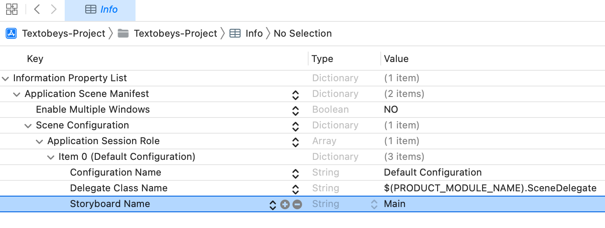605x228 pixels.
Task: Open the type stepper beside String on Storyboard row
Action: click(x=374, y=204)
